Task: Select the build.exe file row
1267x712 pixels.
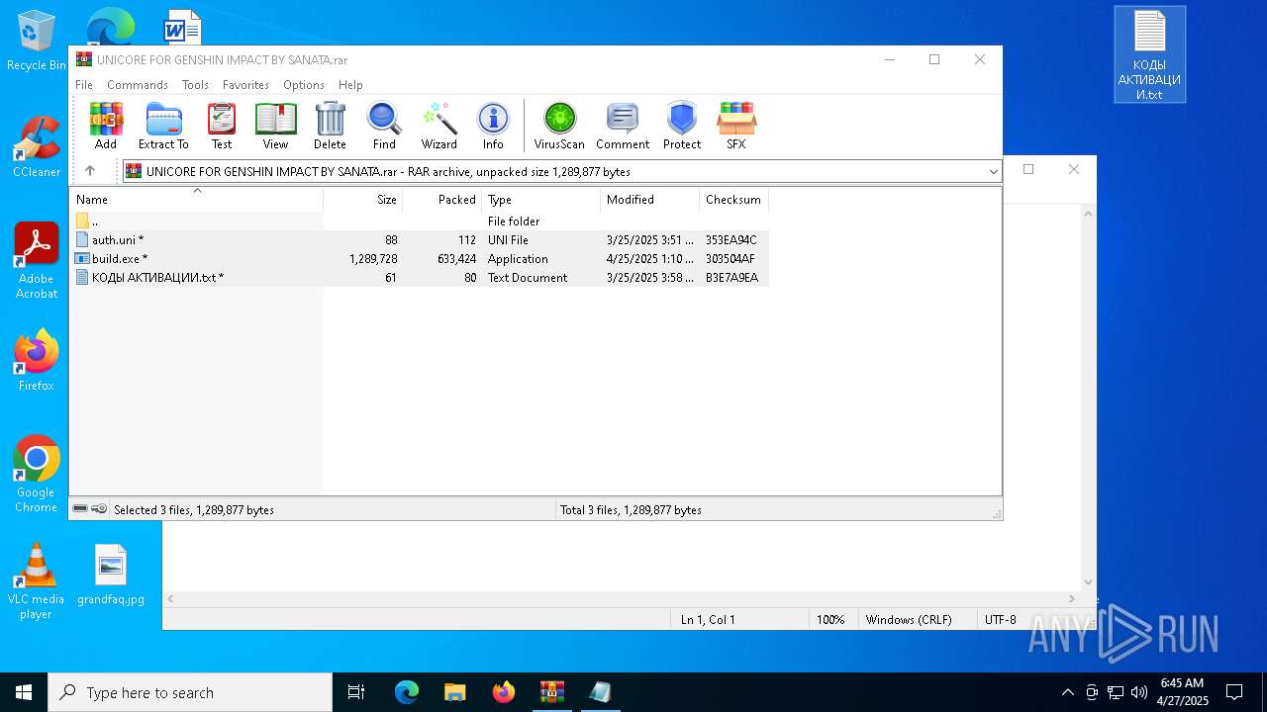Action: click(420, 259)
